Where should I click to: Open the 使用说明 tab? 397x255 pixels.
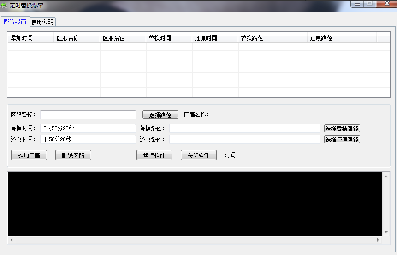tap(42, 22)
